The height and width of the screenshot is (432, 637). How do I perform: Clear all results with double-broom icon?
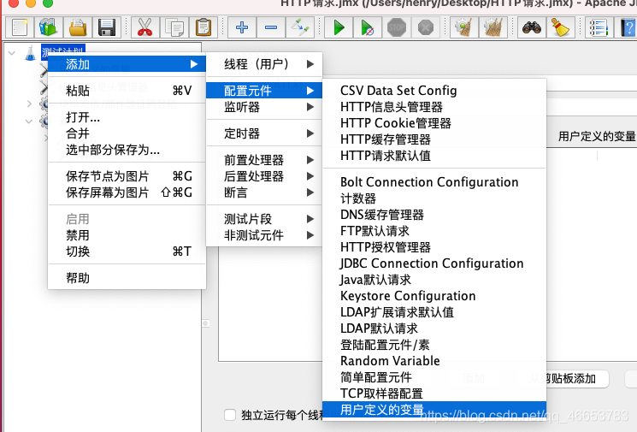(x=493, y=27)
